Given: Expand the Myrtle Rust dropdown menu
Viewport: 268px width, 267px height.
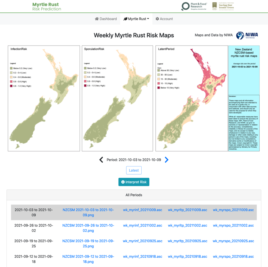Looking at the screenshot, I should [136, 19].
